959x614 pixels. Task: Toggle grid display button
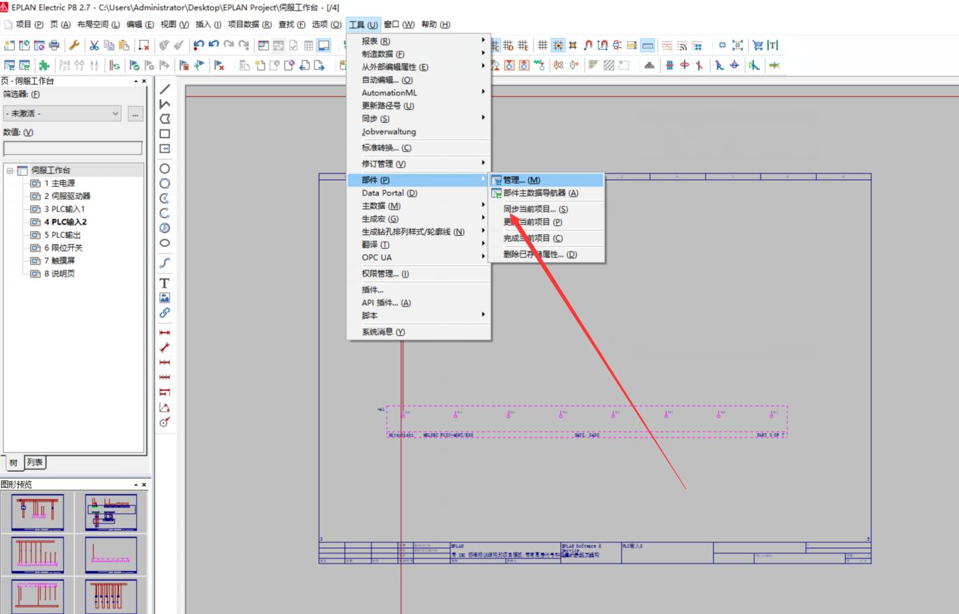pyautogui.click(x=543, y=45)
